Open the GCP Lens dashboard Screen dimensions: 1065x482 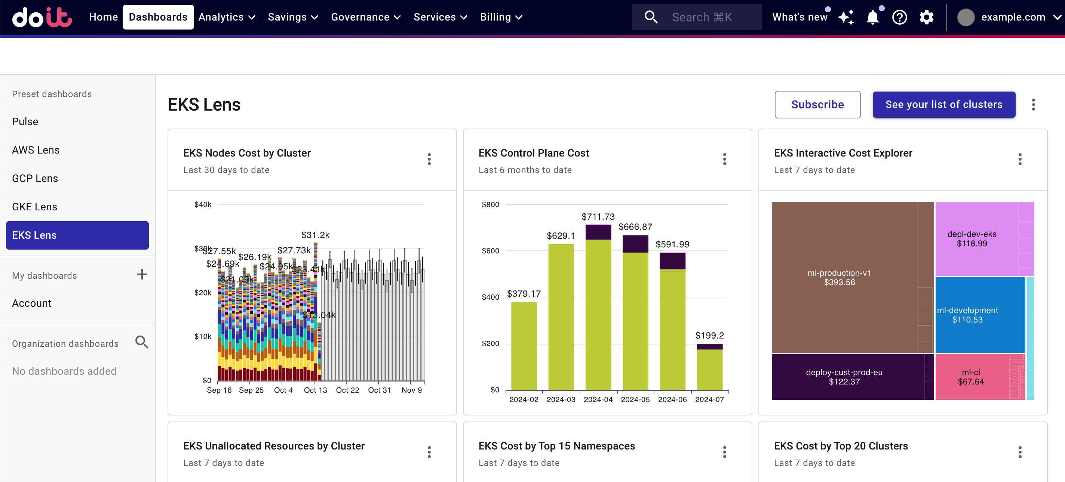pyautogui.click(x=77, y=179)
